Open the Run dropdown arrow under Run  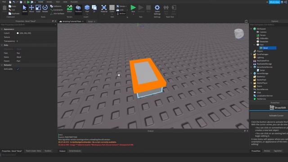[133, 14]
